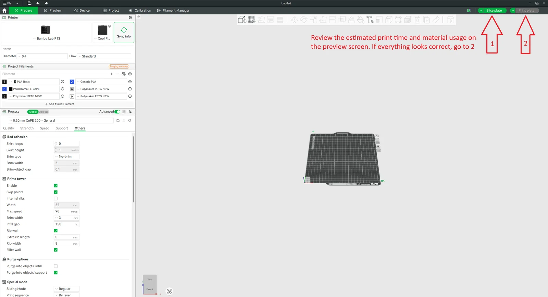Toggle the Skip points checkbox

pyautogui.click(x=56, y=192)
